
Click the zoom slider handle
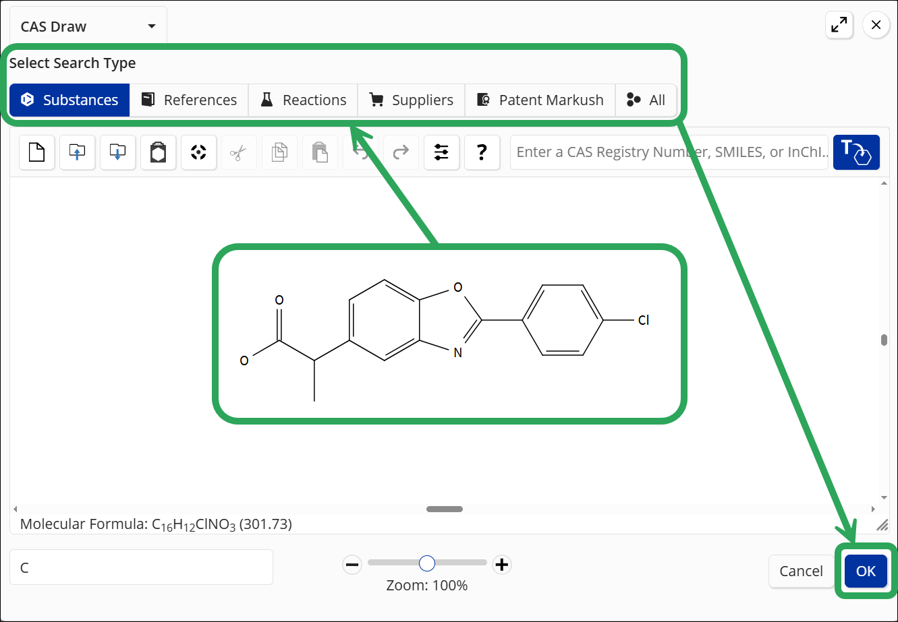click(x=427, y=563)
